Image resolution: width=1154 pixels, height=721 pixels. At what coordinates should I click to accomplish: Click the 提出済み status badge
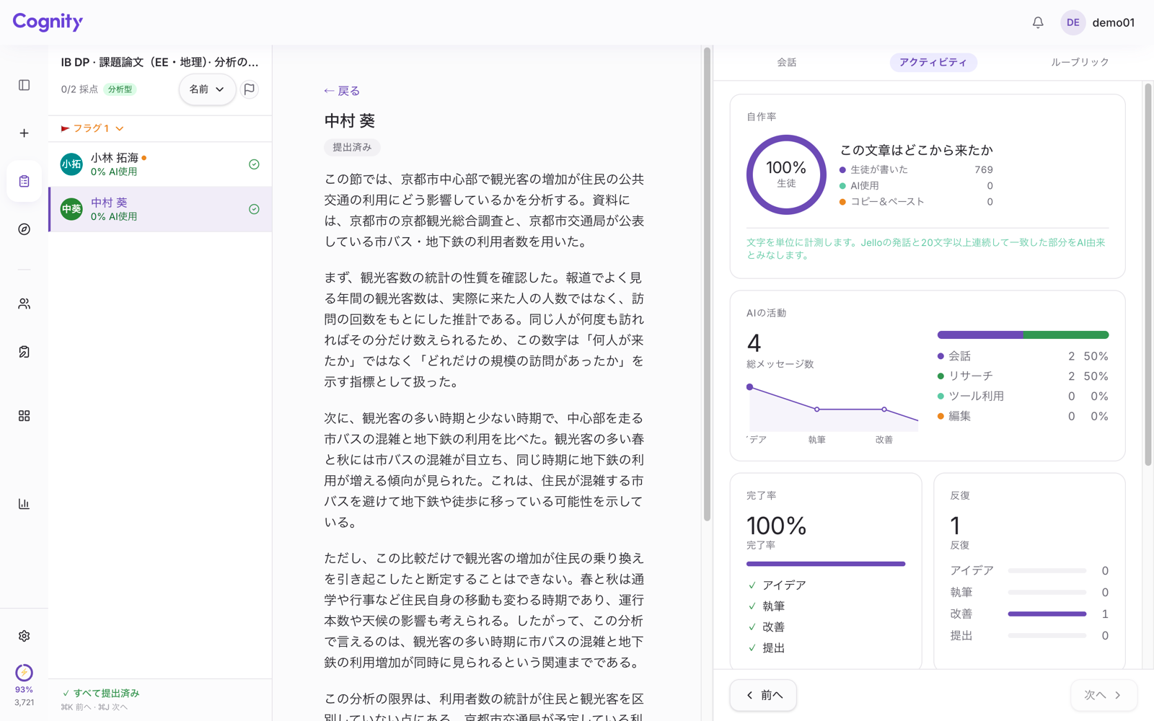click(x=352, y=147)
